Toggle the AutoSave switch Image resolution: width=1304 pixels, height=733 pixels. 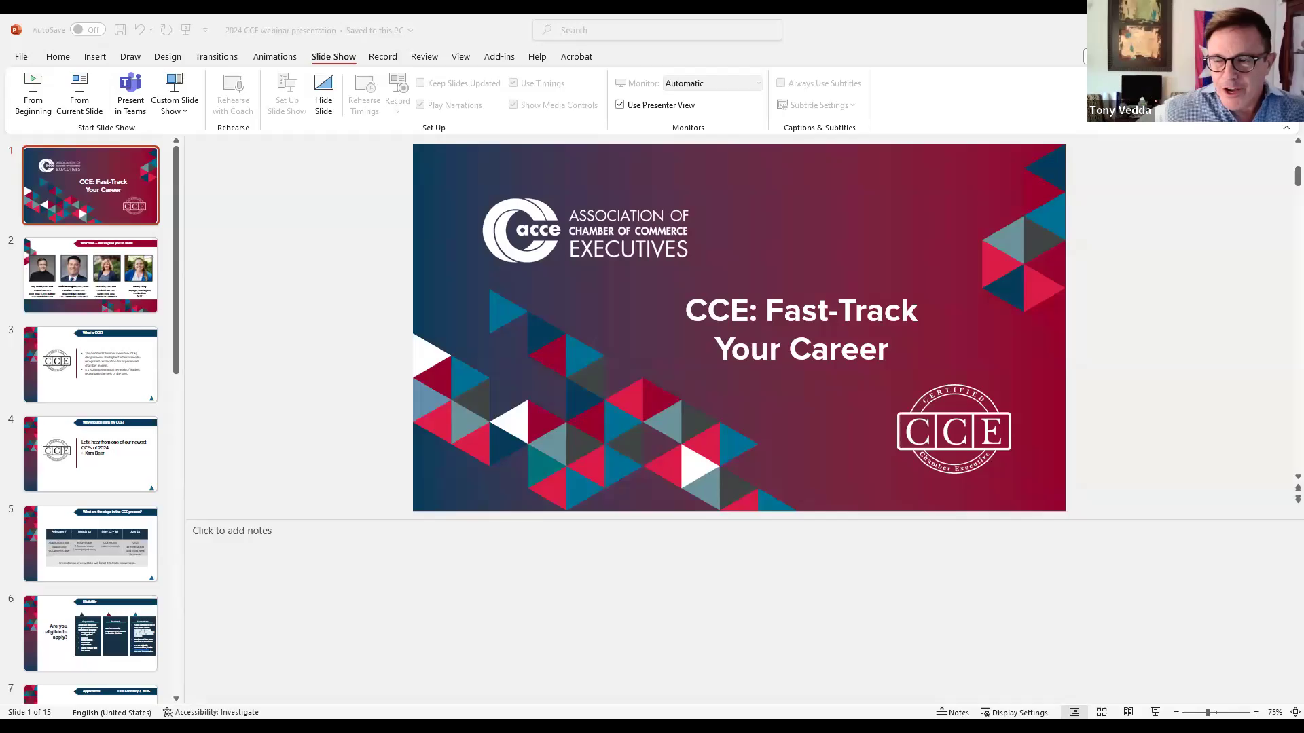tap(87, 30)
